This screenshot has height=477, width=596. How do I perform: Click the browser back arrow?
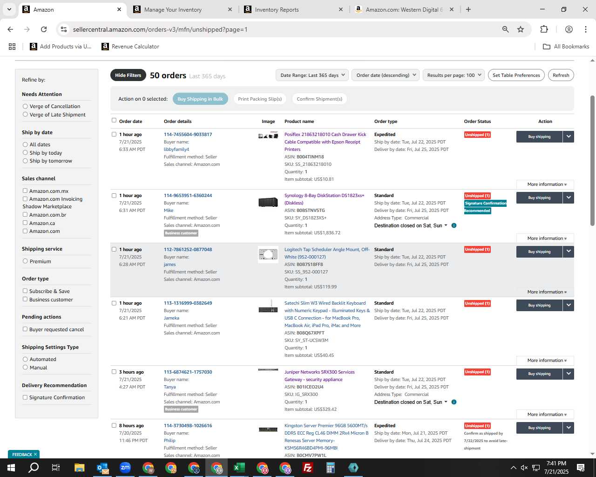coord(10,29)
